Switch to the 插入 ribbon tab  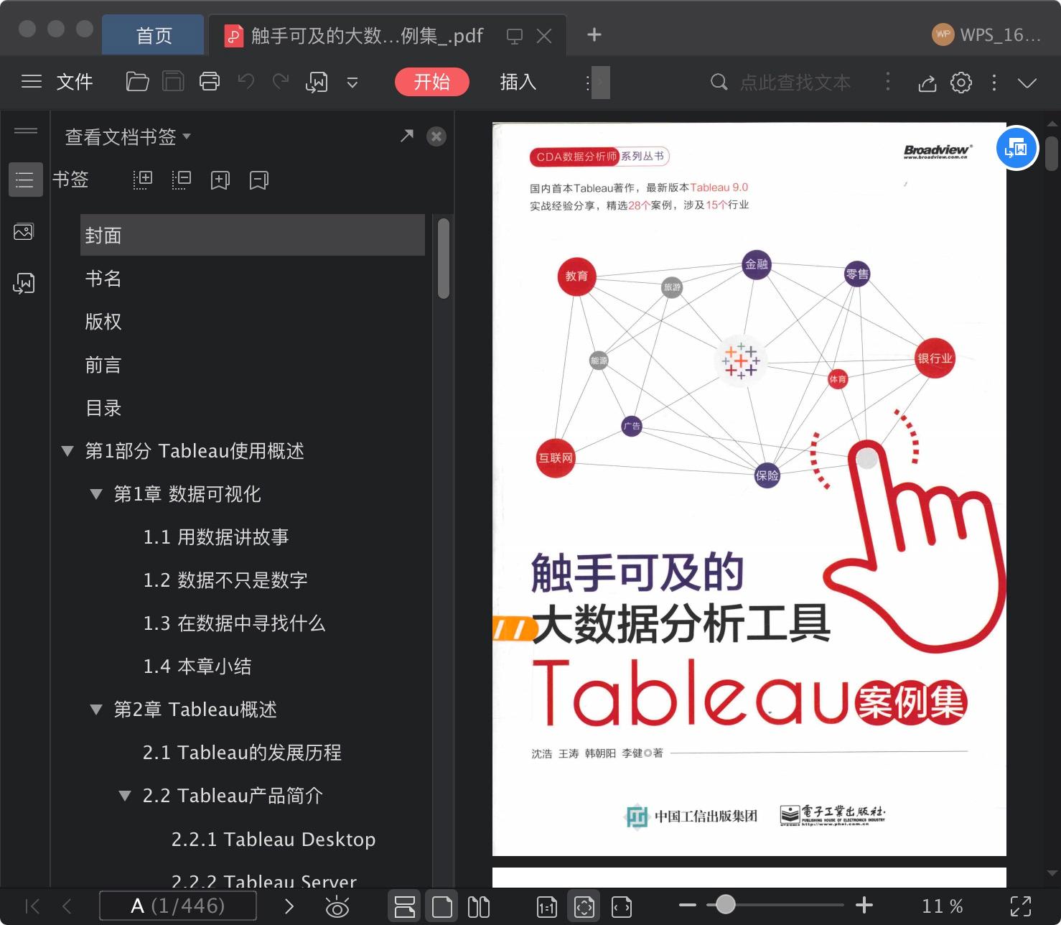[518, 82]
